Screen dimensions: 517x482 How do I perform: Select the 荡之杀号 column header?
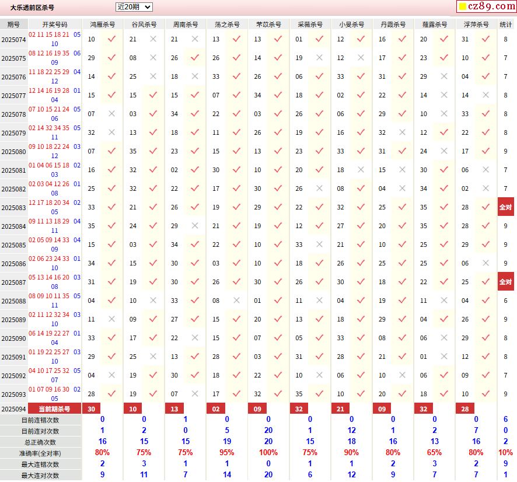(227, 25)
